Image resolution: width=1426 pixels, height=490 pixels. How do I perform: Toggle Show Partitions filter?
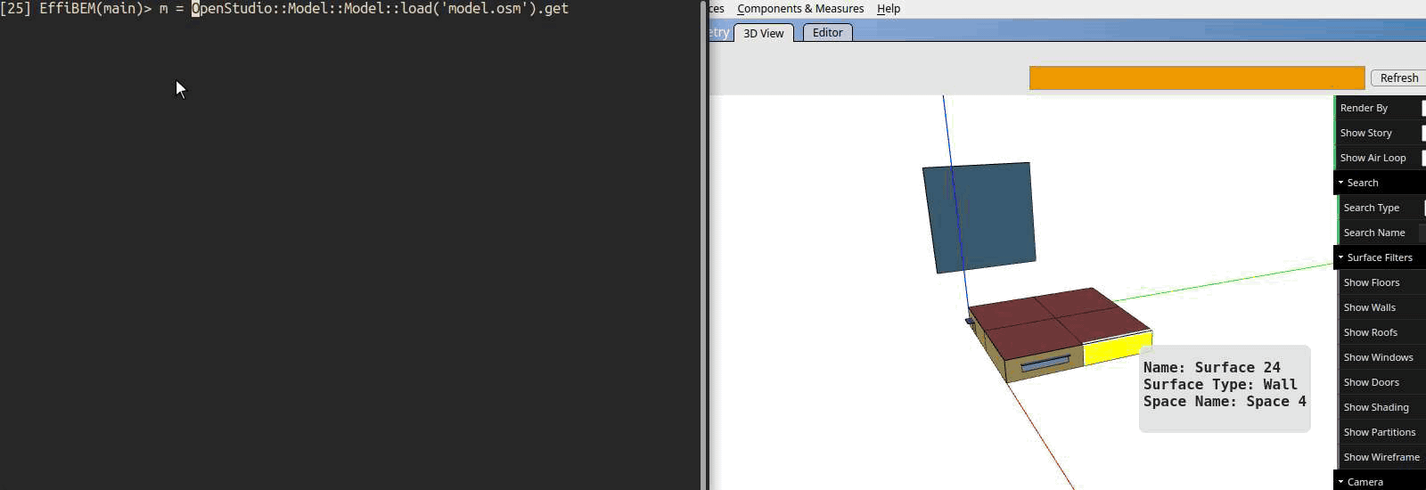point(1381,432)
